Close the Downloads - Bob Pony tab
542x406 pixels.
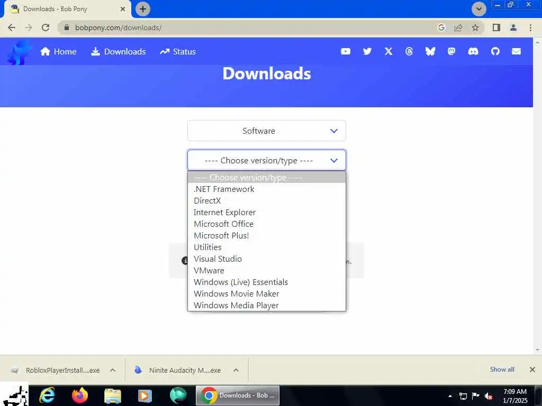[123, 9]
